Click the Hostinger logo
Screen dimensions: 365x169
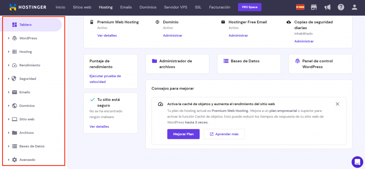click(x=29, y=7)
